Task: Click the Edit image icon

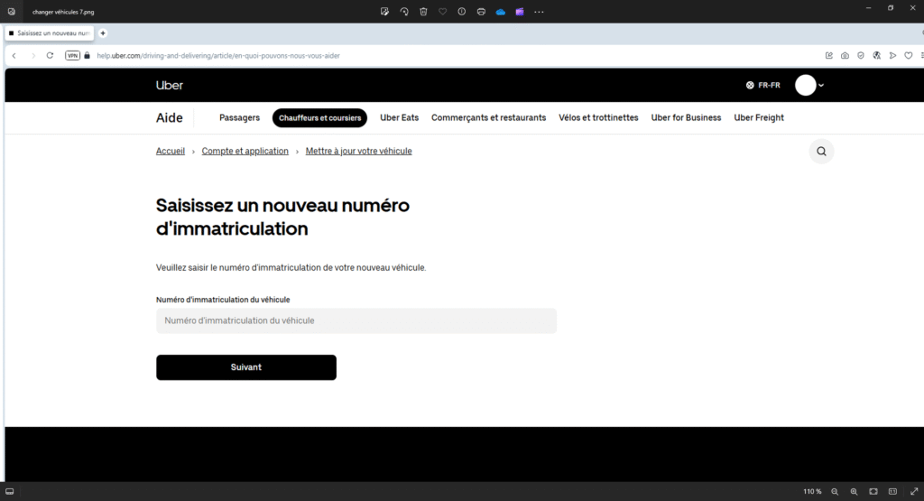Action: [384, 11]
